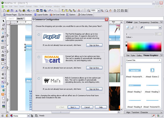Open Resize Pages tool
The width and height of the screenshot is (164, 118).
[10, 15]
